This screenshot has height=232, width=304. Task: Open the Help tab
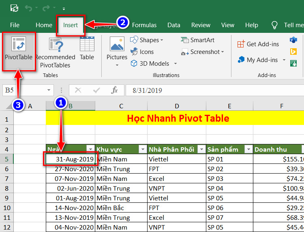(x=251, y=25)
